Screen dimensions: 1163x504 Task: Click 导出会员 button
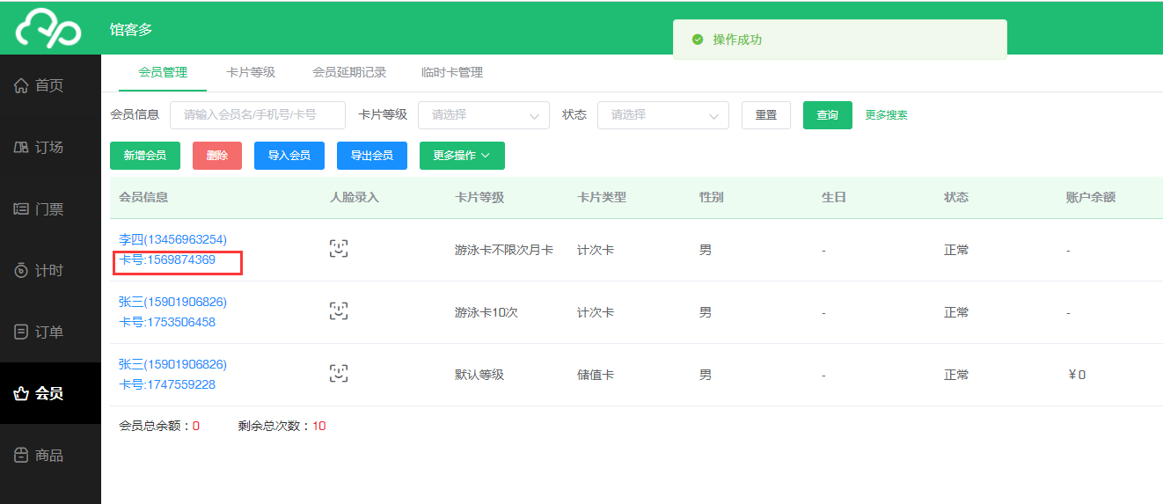point(372,156)
